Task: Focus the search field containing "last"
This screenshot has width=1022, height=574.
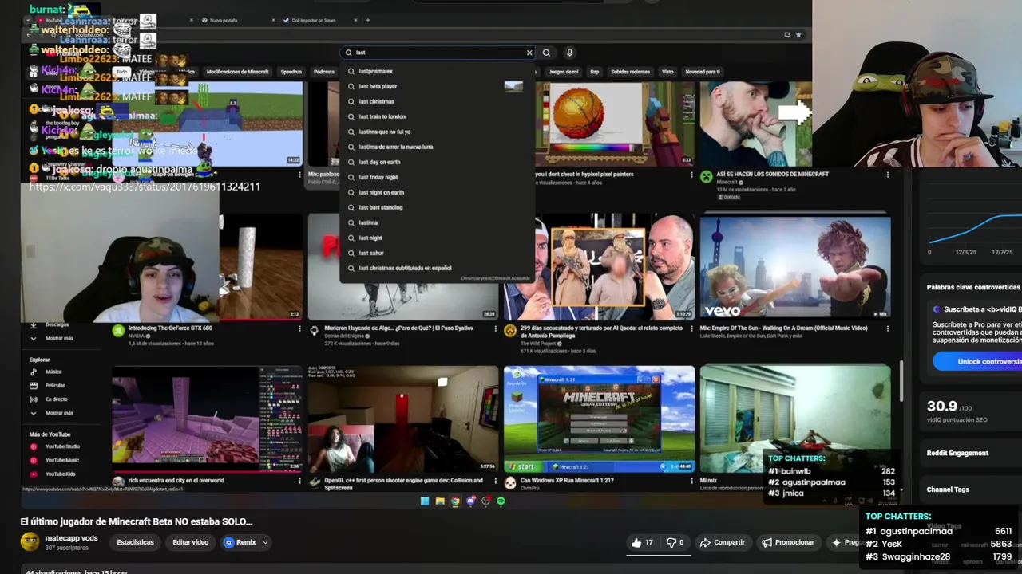Action: tap(437, 53)
